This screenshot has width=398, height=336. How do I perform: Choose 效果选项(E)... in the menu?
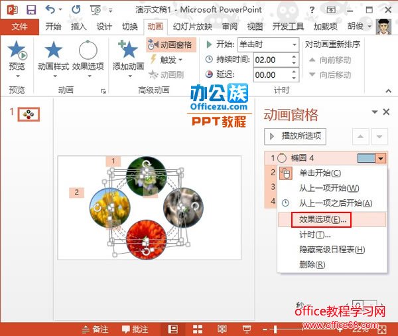point(332,220)
